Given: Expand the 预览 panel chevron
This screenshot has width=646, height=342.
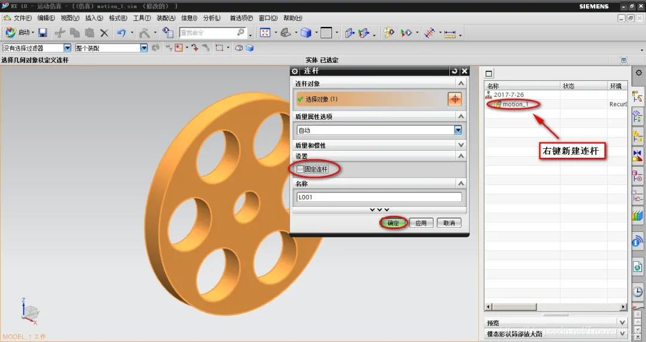Looking at the screenshot, I should tap(622, 322).
